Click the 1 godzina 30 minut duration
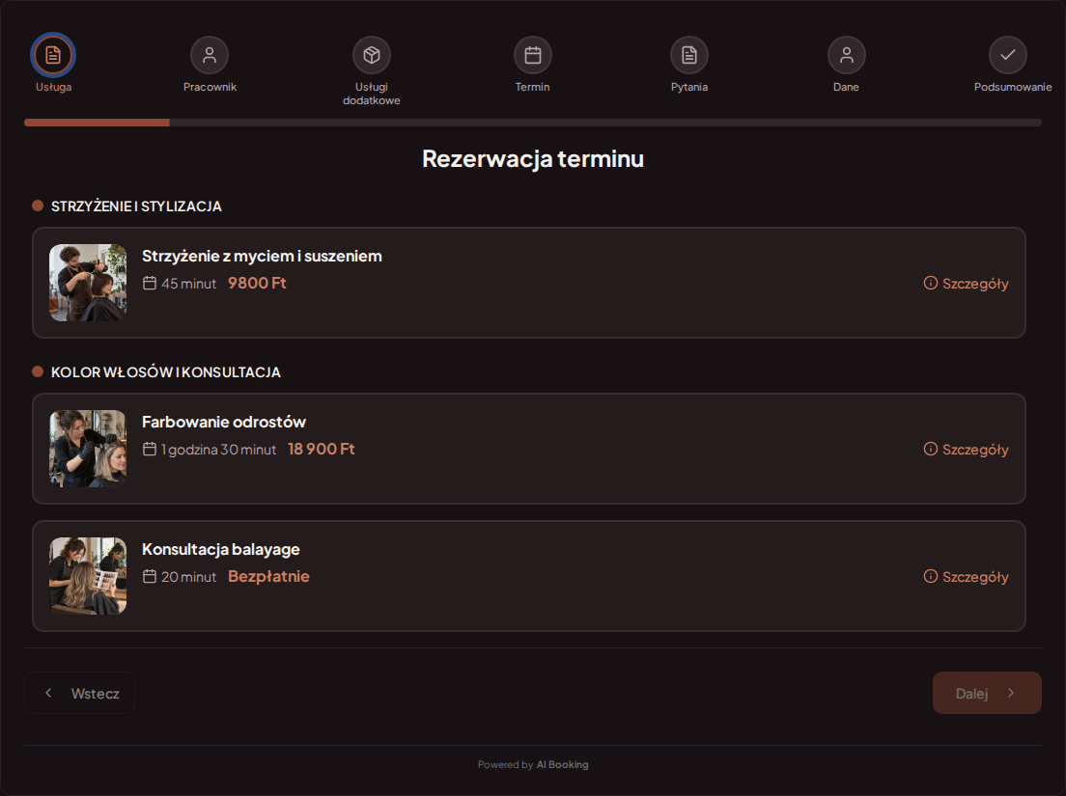Screen dimensions: 1066x796 (x=219, y=450)
